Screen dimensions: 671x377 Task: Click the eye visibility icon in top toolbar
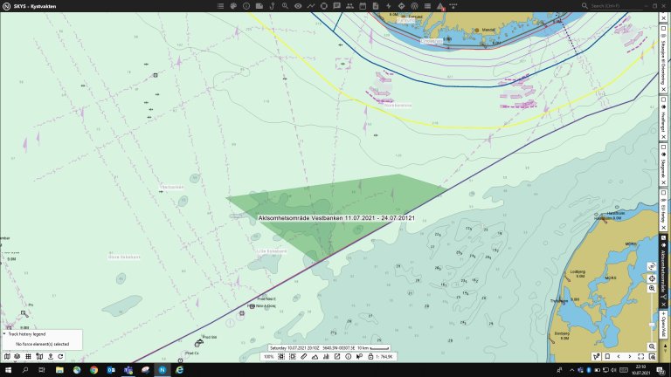coord(298,6)
